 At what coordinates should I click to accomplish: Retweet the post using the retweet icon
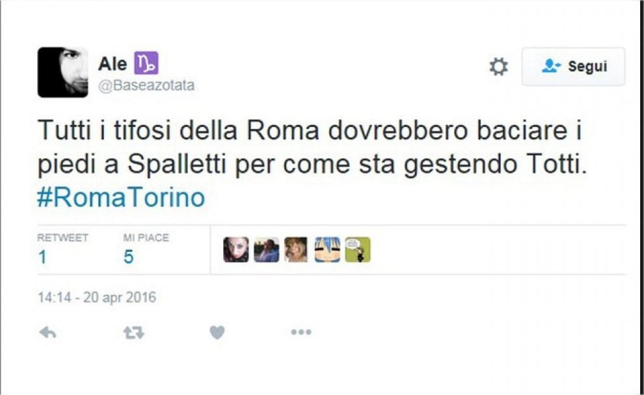click(x=134, y=332)
